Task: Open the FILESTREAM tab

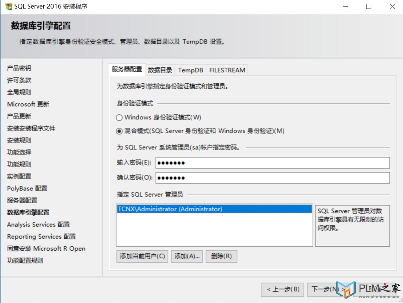Action: pyautogui.click(x=227, y=70)
